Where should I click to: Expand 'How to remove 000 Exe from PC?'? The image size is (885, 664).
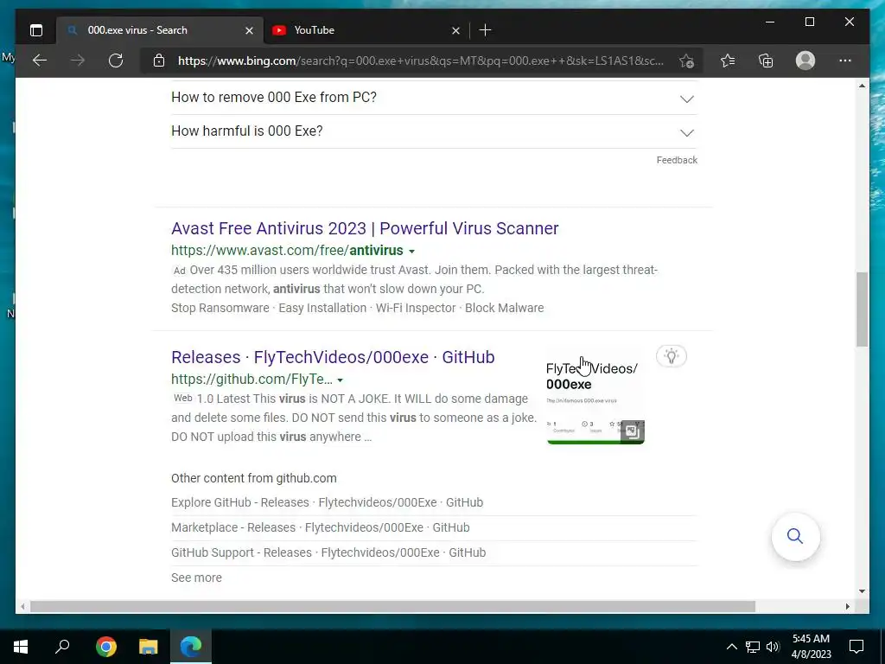click(x=434, y=98)
